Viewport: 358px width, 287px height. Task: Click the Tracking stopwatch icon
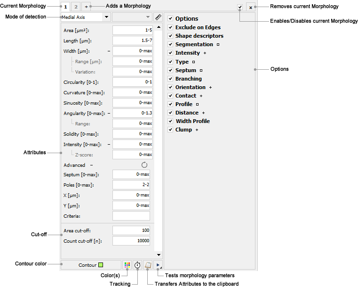click(x=137, y=265)
